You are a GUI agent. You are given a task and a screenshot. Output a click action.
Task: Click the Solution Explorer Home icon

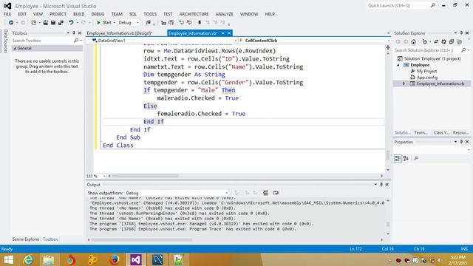coord(414,42)
